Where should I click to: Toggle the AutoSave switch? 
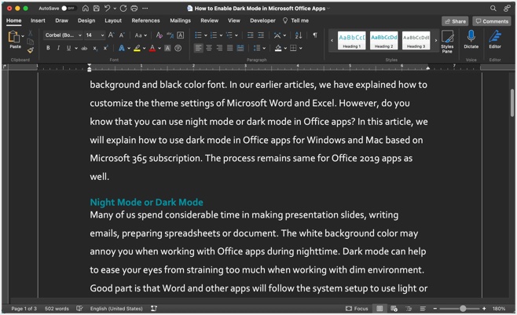pyautogui.click(x=68, y=8)
